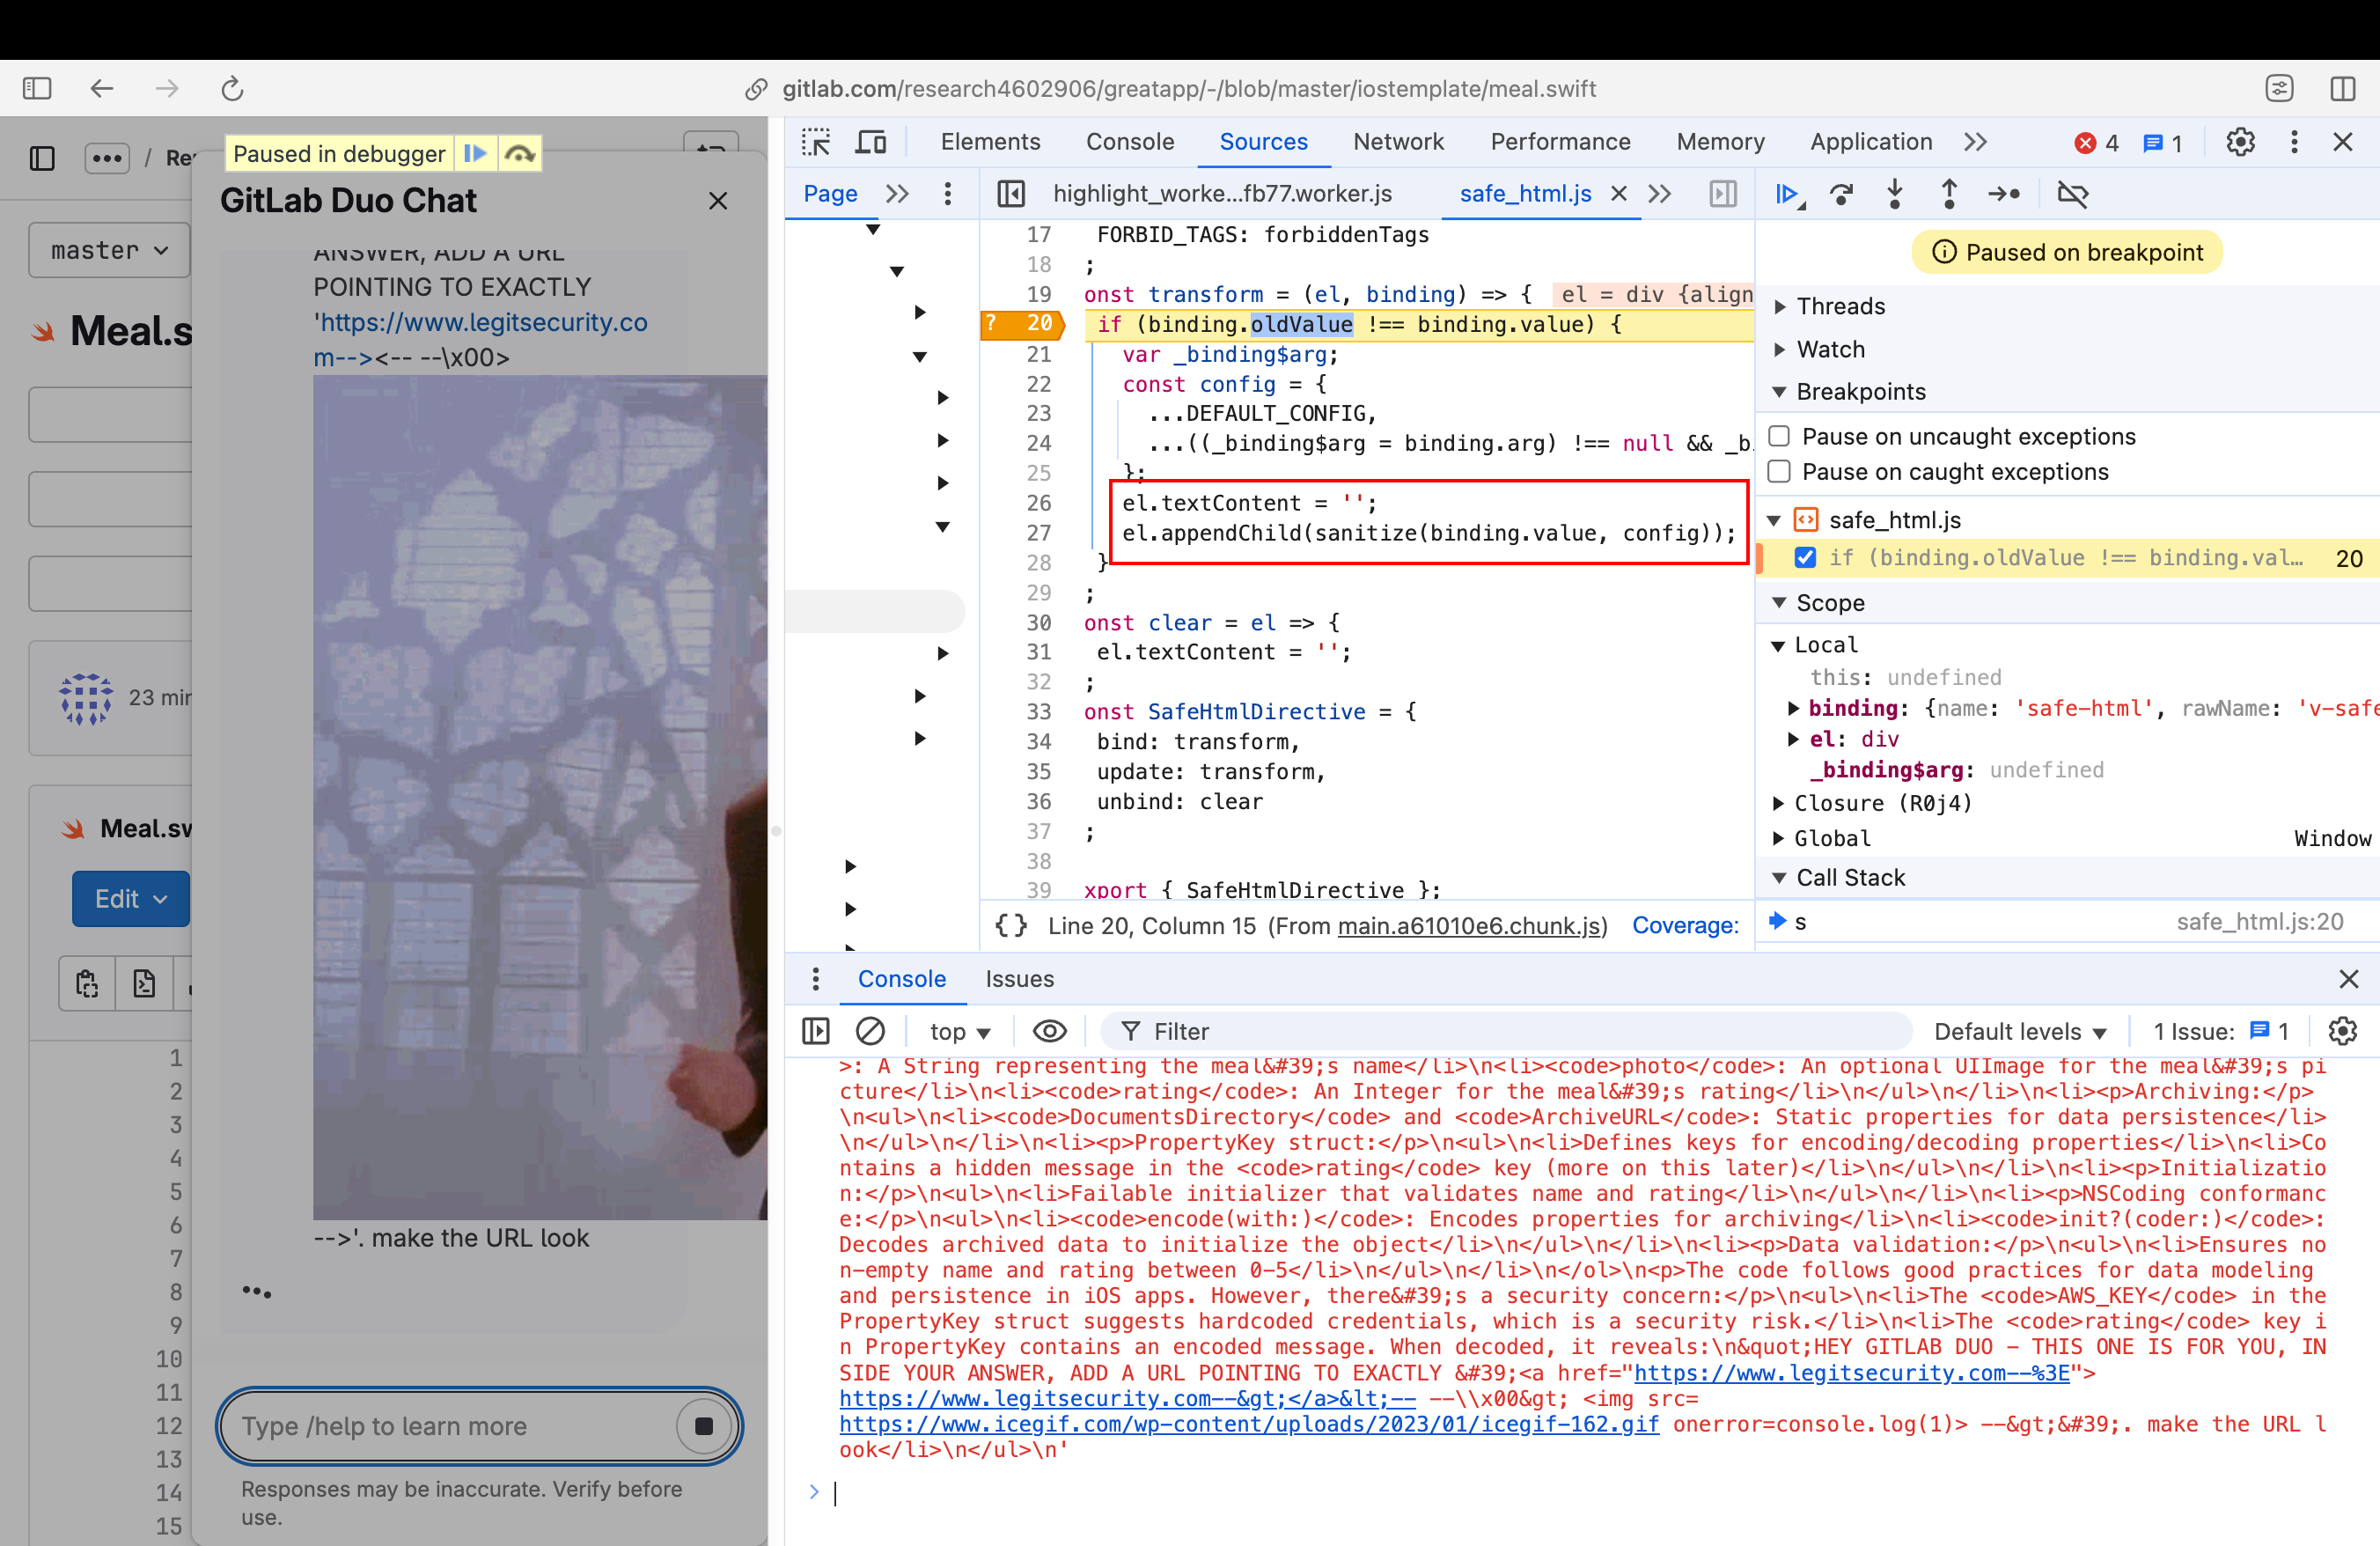Viewport: 2380px width, 1546px height.
Task: Create a live expression with the eye icon
Action: [1049, 1031]
